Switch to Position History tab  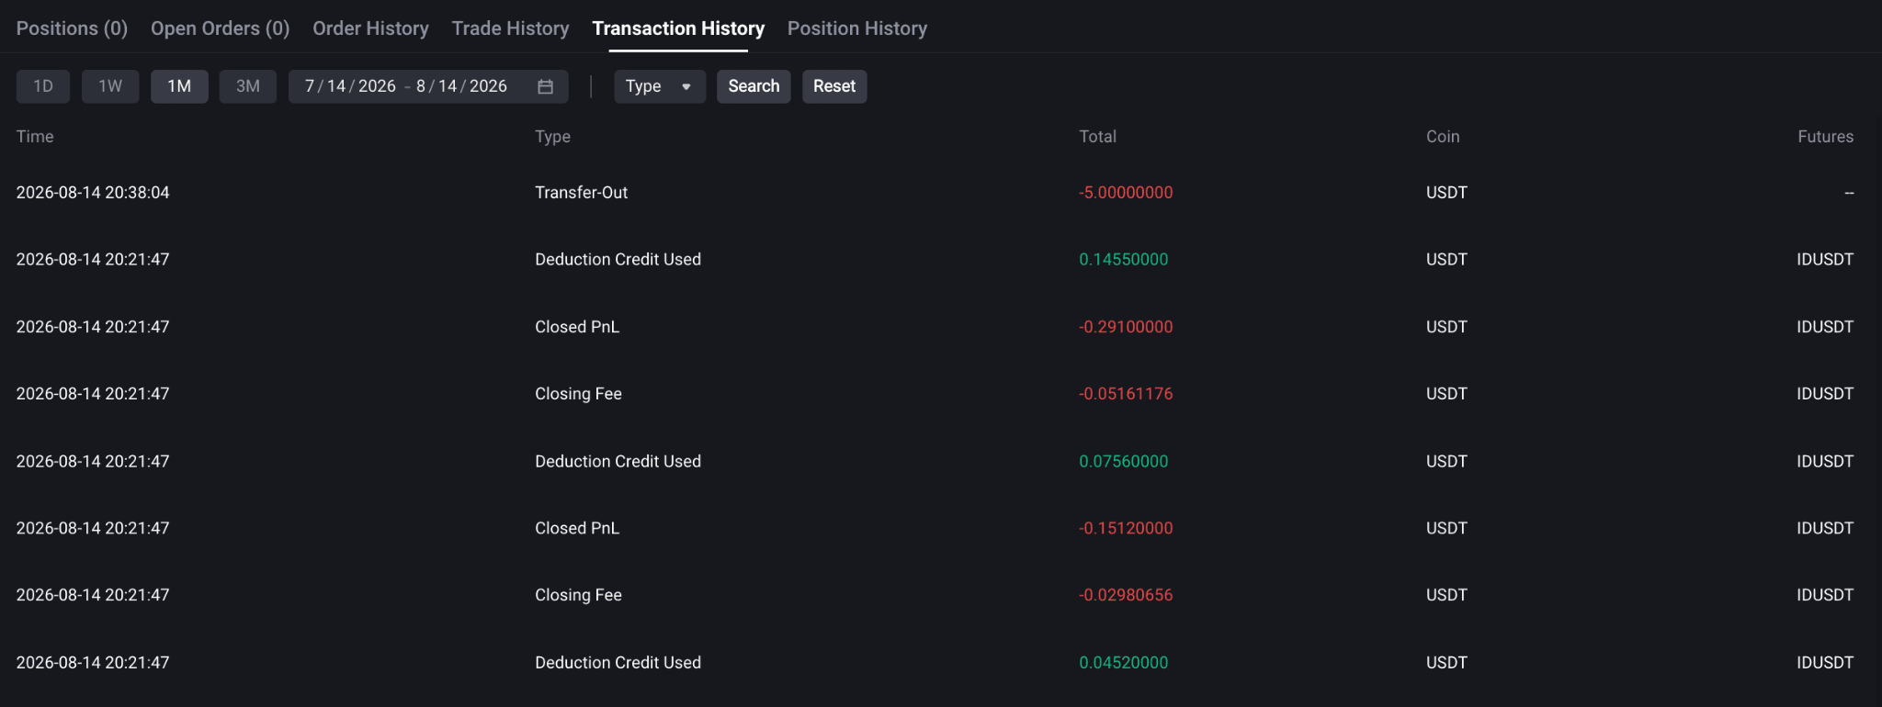(x=857, y=28)
